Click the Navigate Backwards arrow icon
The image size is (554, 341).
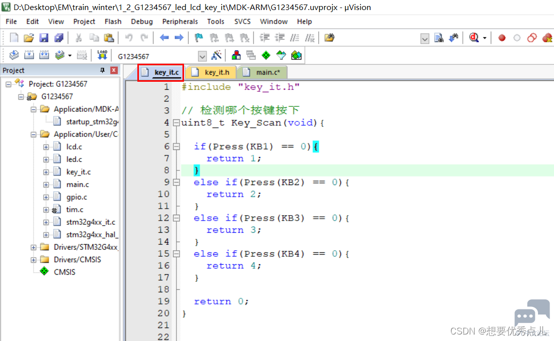(164, 38)
